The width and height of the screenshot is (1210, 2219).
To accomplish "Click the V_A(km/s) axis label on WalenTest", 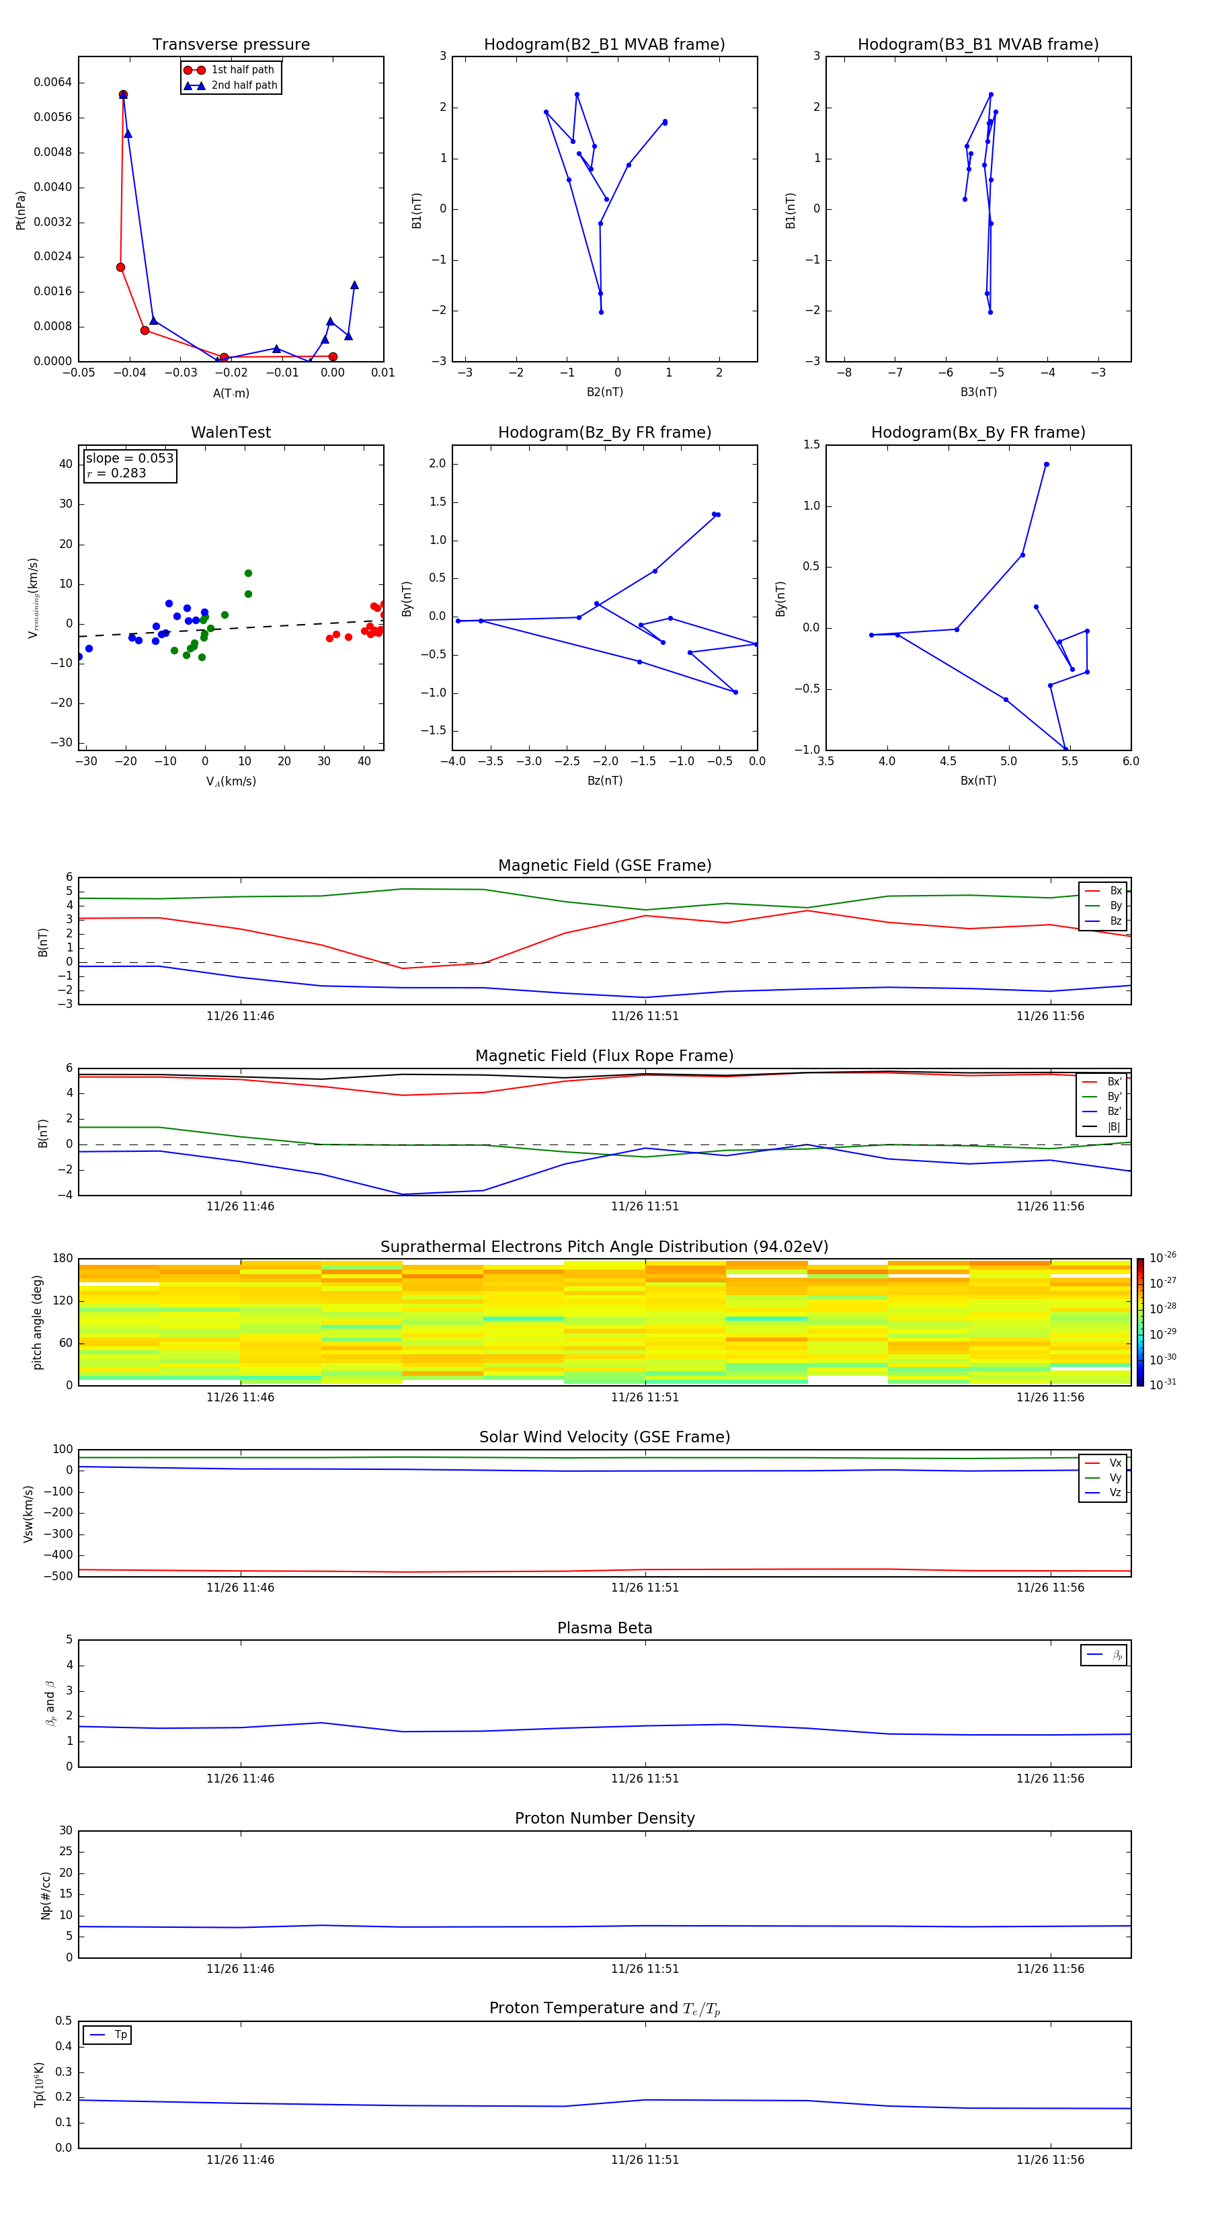I will coord(231,781).
